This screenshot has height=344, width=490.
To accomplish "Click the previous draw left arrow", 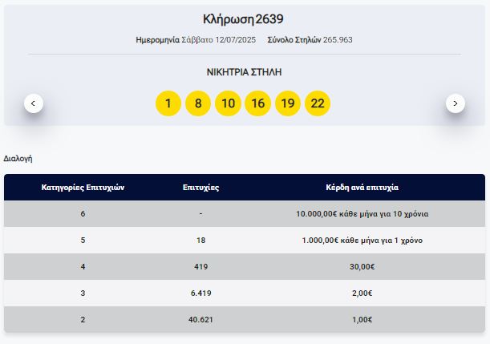I will pos(34,103).
